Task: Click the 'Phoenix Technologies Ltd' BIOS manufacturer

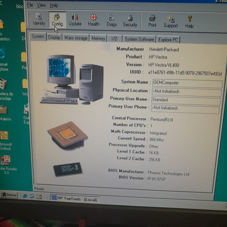Action: tap(168, 173)
